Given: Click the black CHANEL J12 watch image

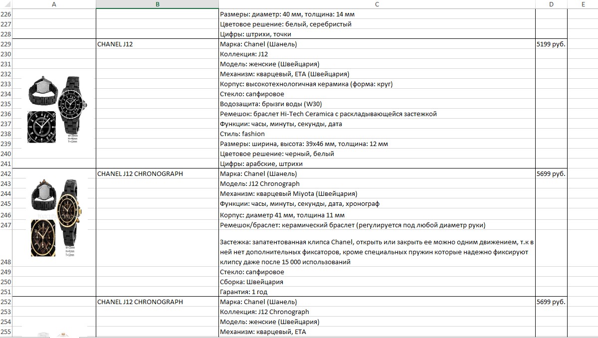Looking at the screenshot, I should (57, 109).
